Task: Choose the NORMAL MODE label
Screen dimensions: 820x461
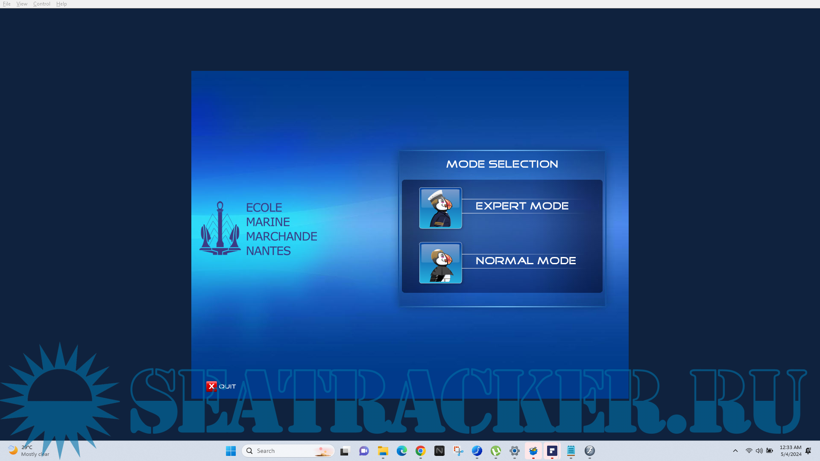Action: pyautogui.click(x=525, y=261)
